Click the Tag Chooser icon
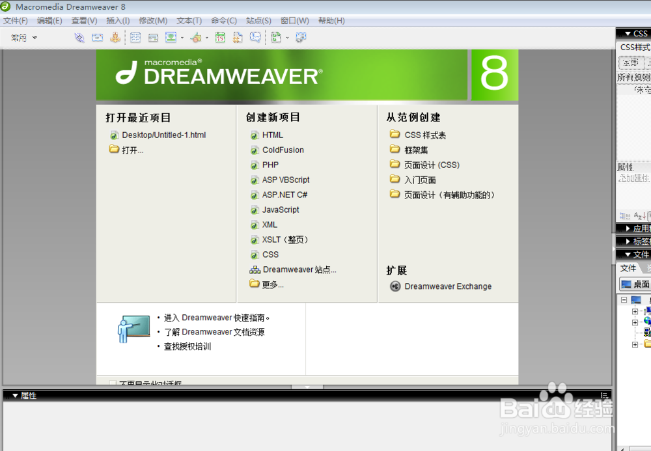The image size is (651, 451). coord(301,38)
